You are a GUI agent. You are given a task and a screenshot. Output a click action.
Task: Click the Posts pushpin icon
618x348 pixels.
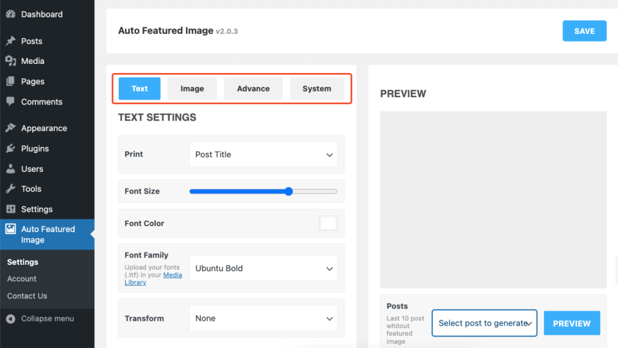pos(11,41)
